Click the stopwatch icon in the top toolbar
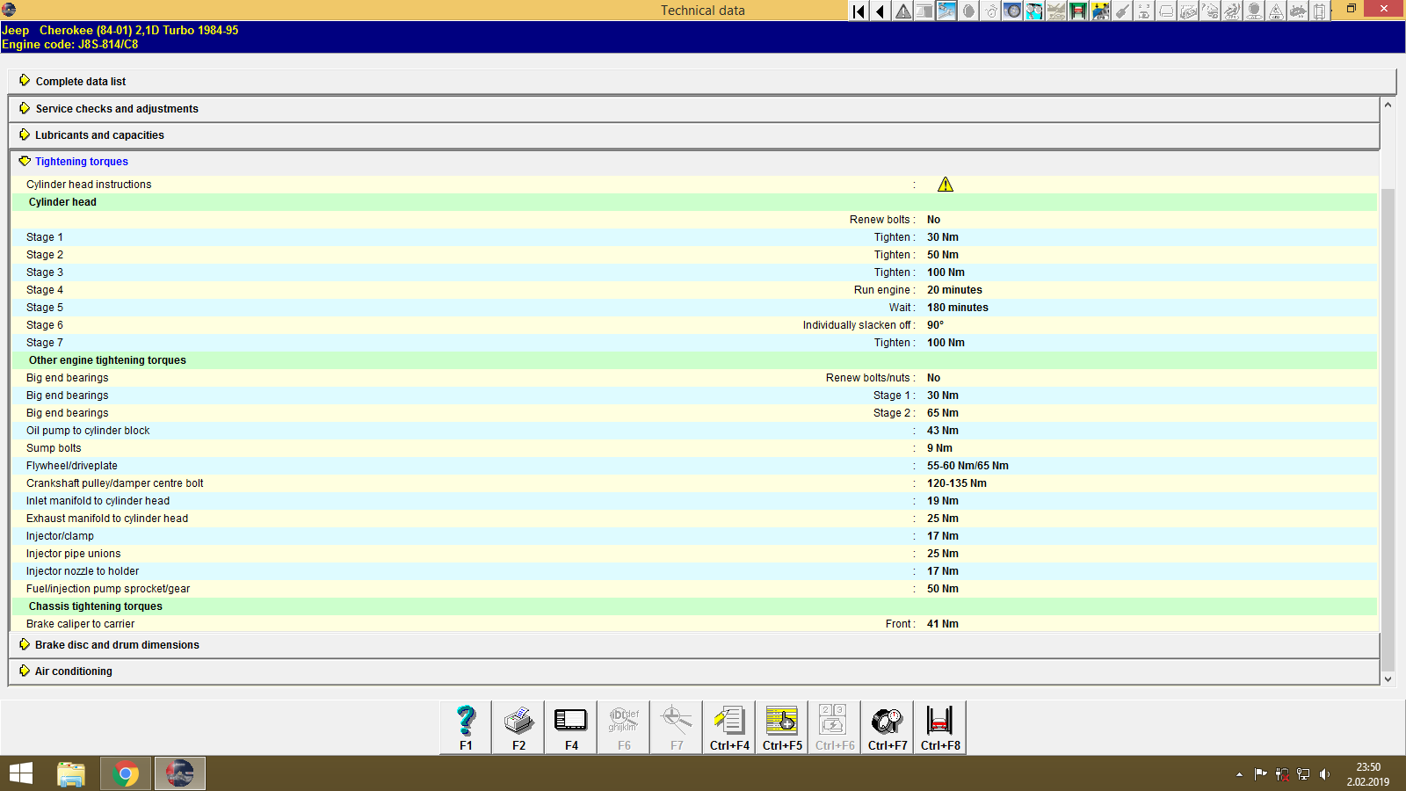 coord(991,11)
